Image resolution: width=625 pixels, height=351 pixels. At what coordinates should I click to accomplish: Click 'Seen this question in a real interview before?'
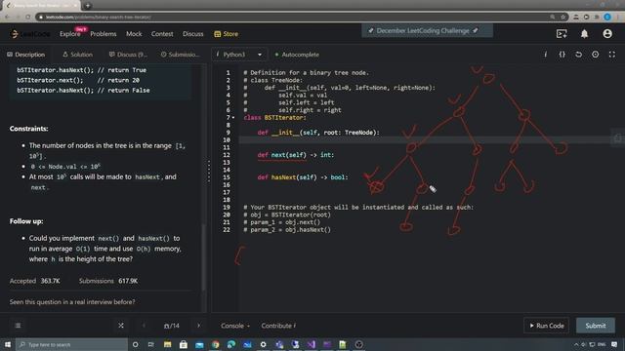[x=72, y=301]
